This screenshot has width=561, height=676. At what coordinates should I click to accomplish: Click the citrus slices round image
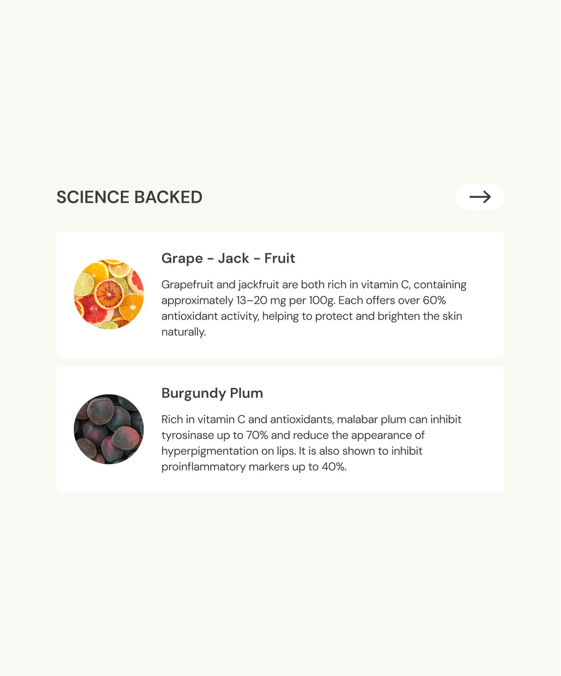pos(109,294)
